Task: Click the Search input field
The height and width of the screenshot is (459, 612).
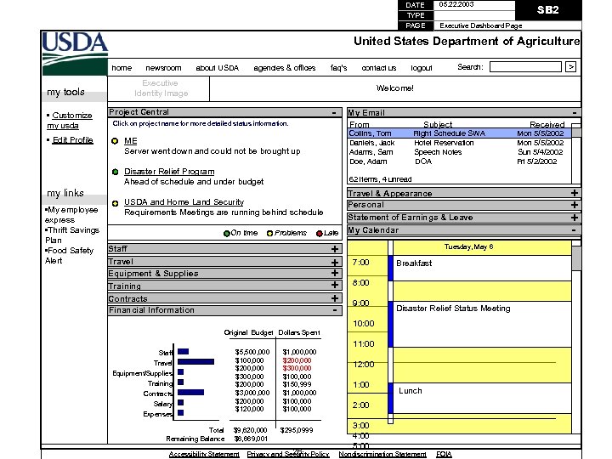Action: click(x=525, y=67)
